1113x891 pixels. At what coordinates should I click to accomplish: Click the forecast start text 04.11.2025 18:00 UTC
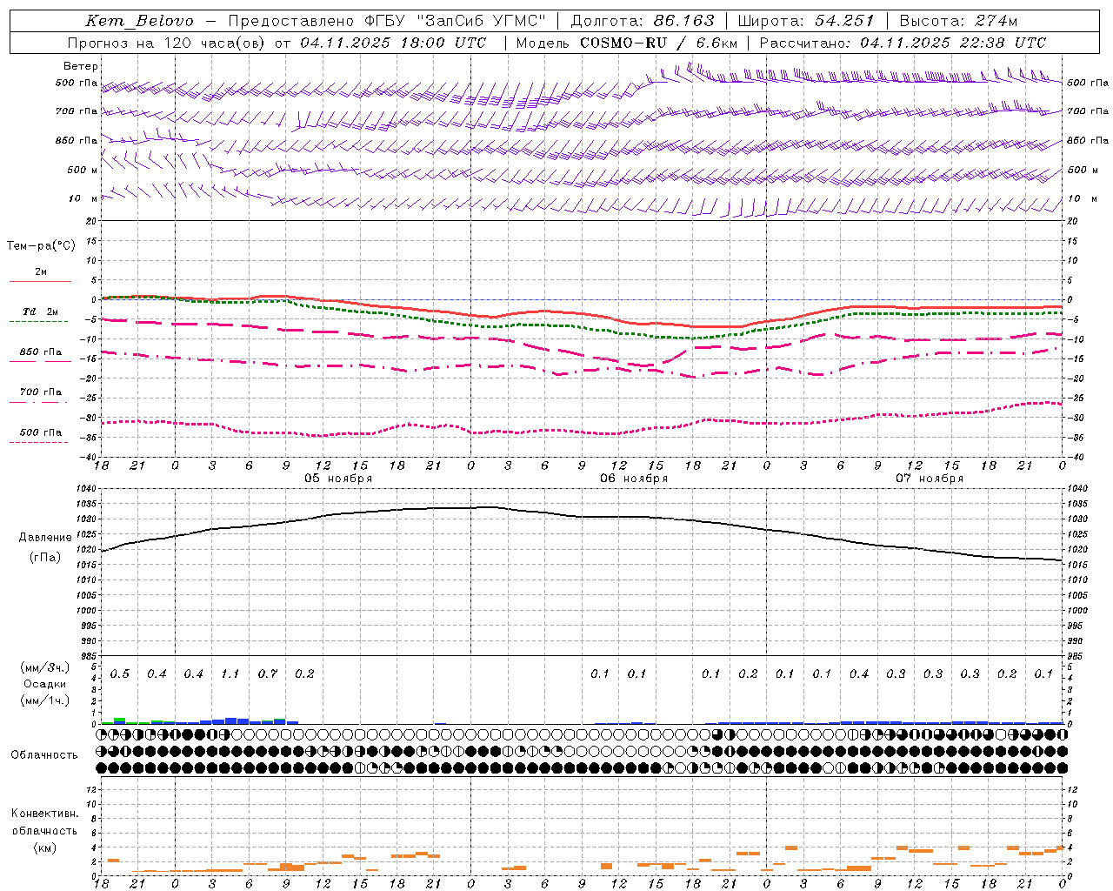393,43
